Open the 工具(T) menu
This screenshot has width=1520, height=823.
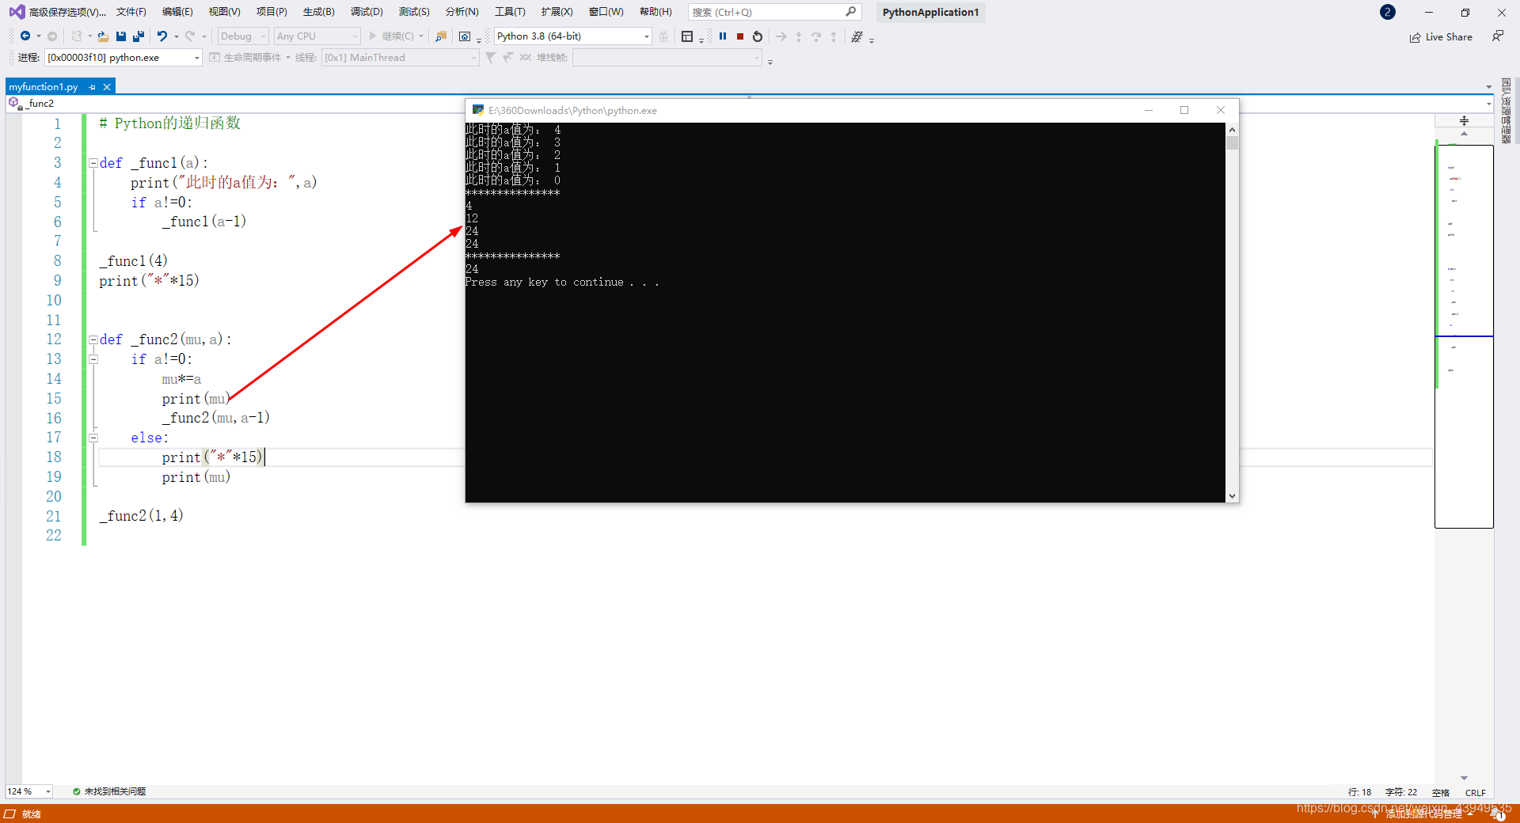pyautogui.click(x=510, y=12)
